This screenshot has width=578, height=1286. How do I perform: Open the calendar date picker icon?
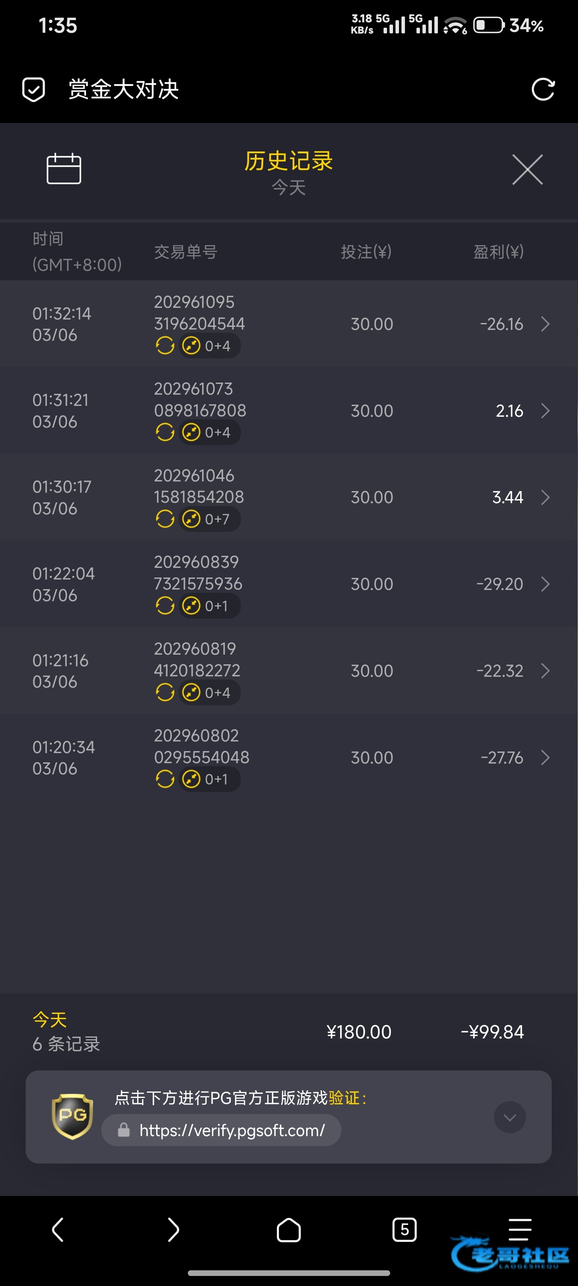coord(64,169)
